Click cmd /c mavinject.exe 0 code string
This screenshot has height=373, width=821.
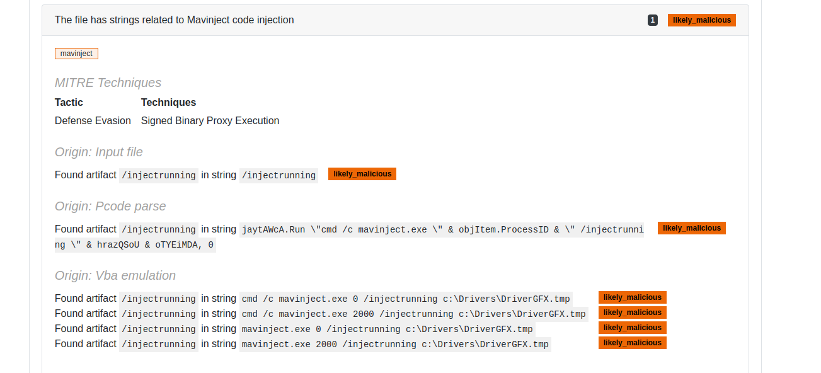(406, 299)
